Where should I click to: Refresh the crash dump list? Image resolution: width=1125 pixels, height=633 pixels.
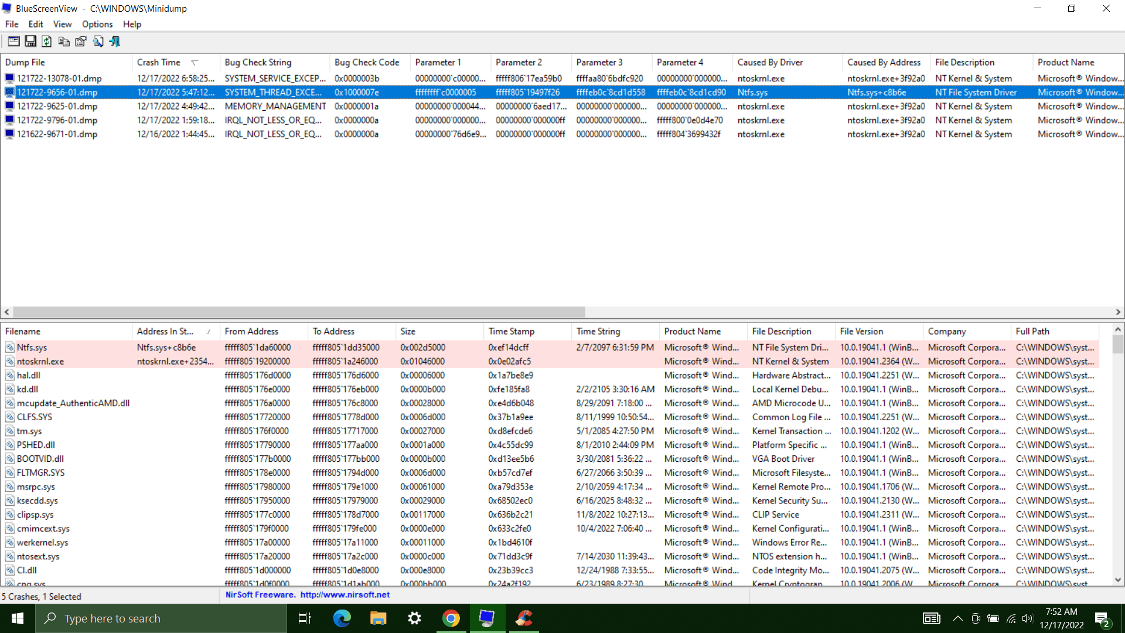pos(47,41)
